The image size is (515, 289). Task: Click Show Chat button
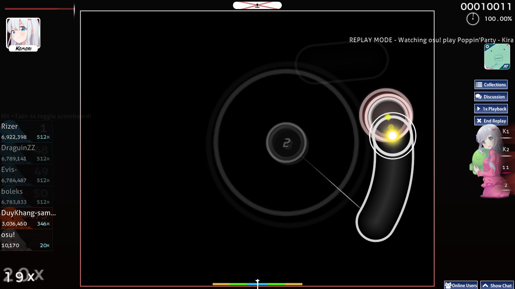pos(497,285)
